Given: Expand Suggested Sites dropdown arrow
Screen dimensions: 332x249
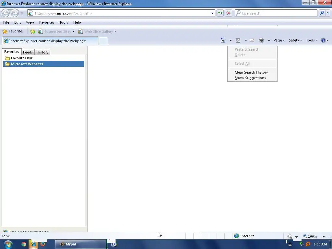Looking at the screenshot, I should (73, 31).
